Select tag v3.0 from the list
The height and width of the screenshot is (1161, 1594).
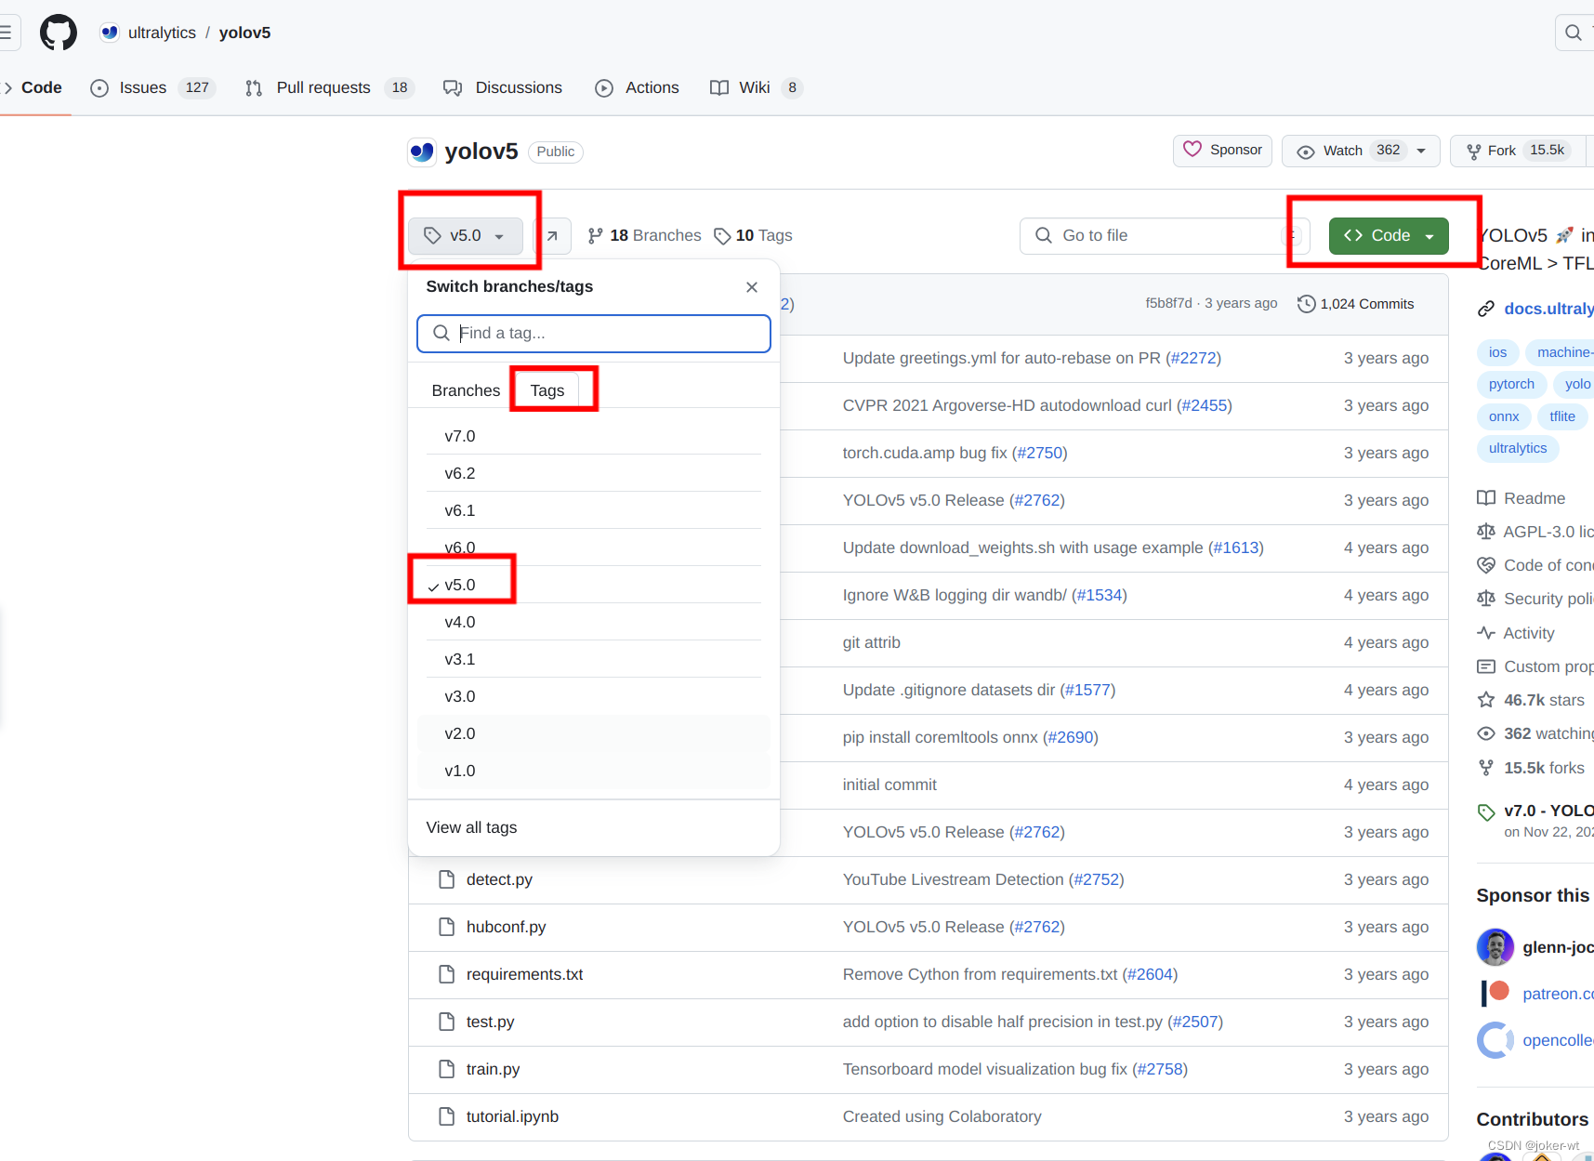tap(593, 696)
